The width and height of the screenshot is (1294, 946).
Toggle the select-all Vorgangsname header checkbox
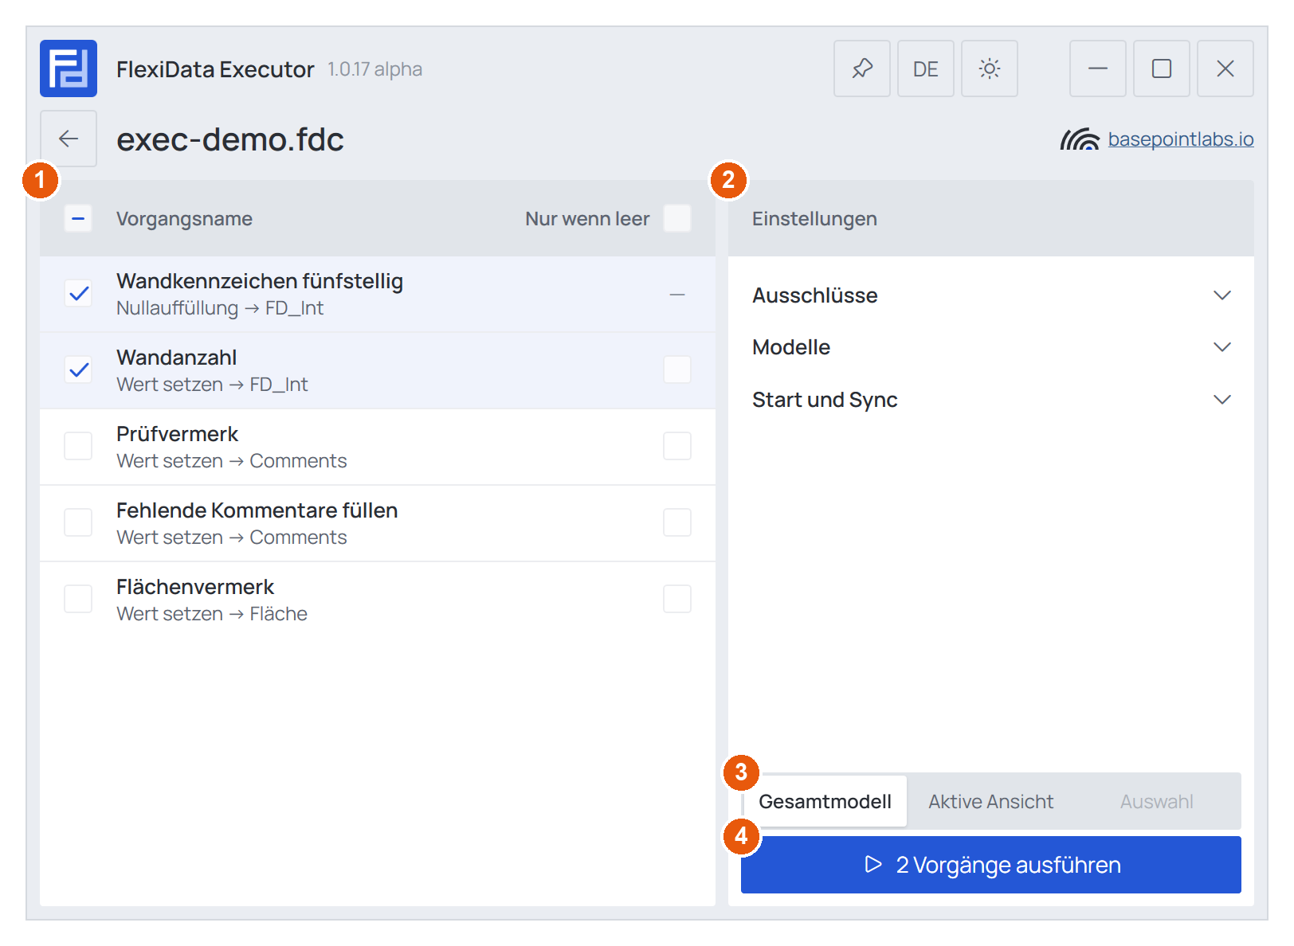click(78, 218)
